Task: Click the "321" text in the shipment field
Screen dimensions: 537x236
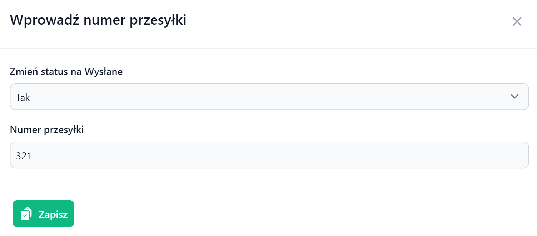Action: tap(24, 155)
